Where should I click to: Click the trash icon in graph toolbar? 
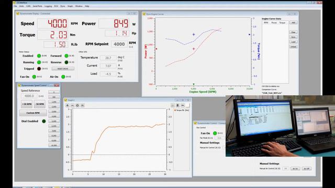pyautogui.click(x=177, y=105)
